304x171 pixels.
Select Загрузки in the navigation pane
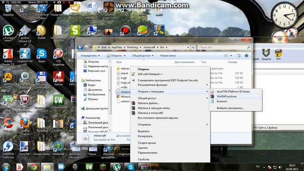coord(94,62)
